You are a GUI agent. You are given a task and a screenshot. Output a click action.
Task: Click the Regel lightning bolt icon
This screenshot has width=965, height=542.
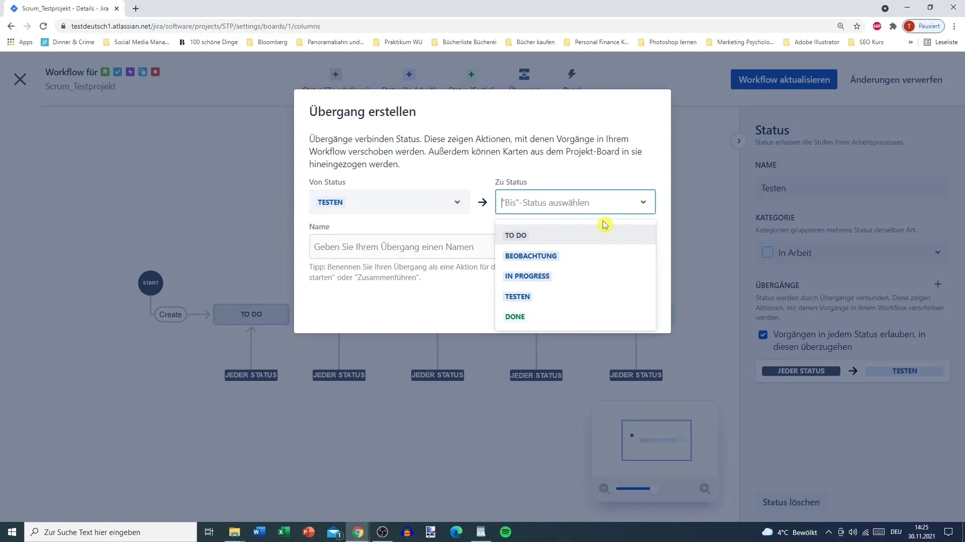click(x=571, y=74)
